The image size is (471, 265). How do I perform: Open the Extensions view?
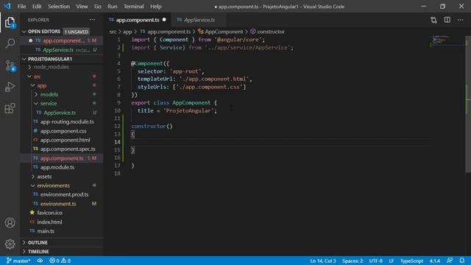10,108
